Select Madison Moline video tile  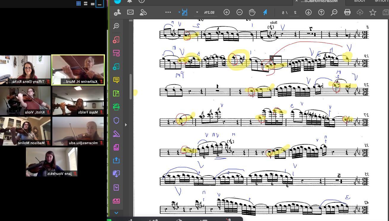coord(25,131)
